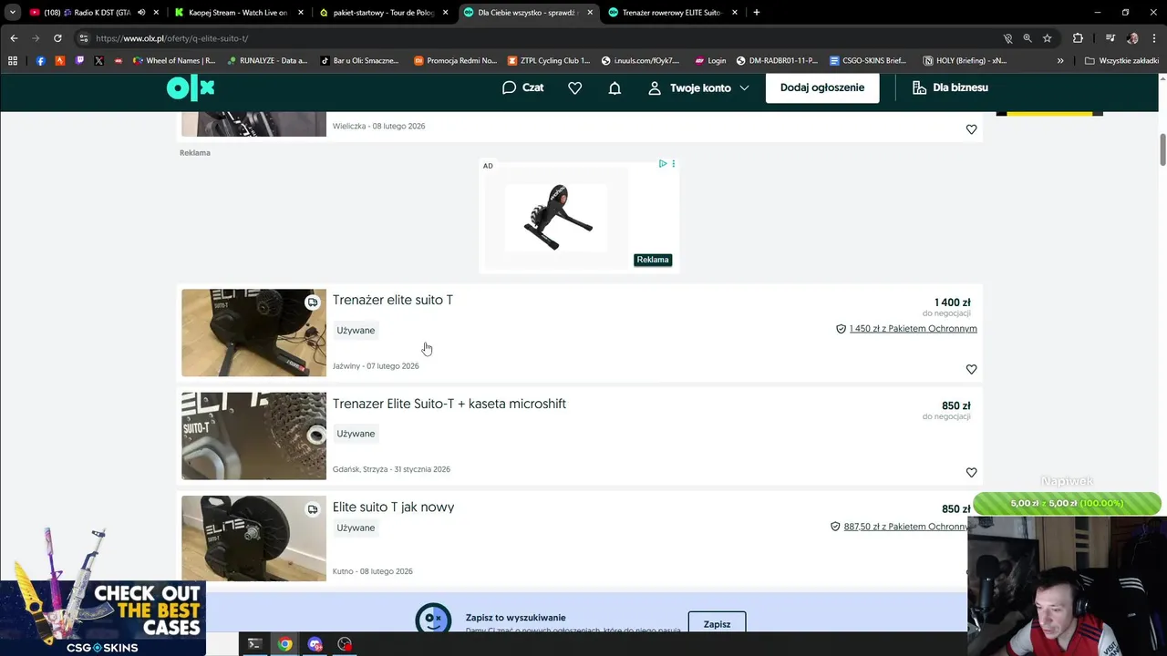This screenshot has height=656, width=1167.
Task: Open the browser extensions puzzle icon
Action: pyautogui.click(x=1078, y=38)
